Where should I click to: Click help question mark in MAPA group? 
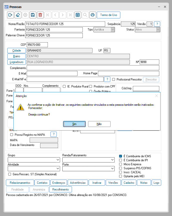54,134
